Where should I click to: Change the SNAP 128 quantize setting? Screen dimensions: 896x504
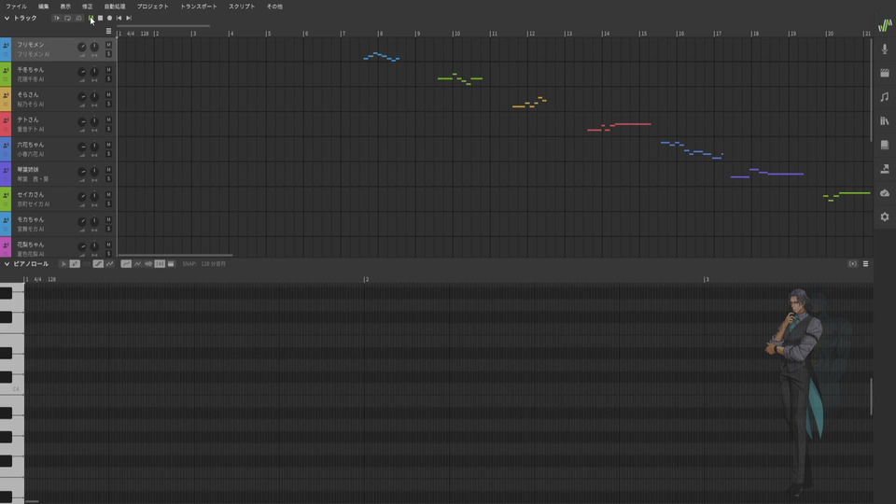click(x=204, y=264)
